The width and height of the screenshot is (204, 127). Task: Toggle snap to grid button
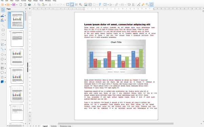(72, 5)
